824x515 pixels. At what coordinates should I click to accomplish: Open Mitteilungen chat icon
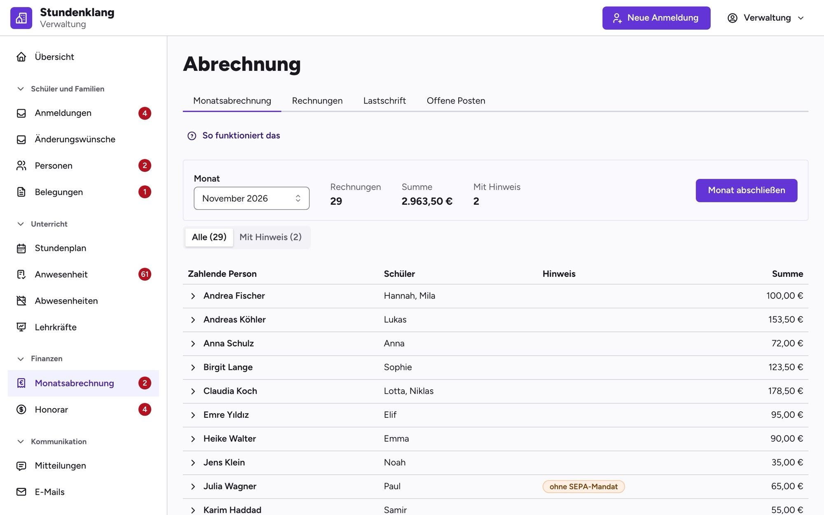click(21, 466)
